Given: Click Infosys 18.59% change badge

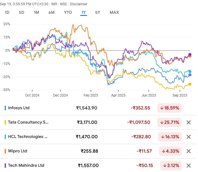Looking at the screenshot, I should point(169,108).
